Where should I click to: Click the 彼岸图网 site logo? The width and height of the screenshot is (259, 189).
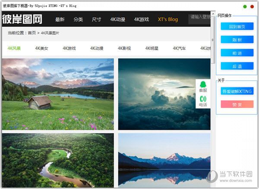pos(22,19)
